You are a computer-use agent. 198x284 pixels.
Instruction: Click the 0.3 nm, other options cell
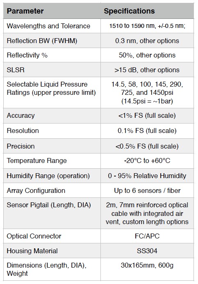pos(147,41)
